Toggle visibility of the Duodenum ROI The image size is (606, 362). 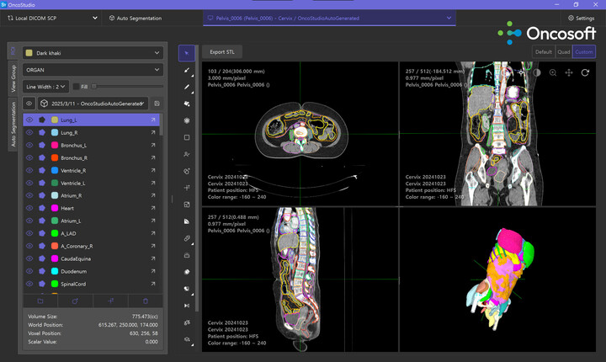point(29,272)
